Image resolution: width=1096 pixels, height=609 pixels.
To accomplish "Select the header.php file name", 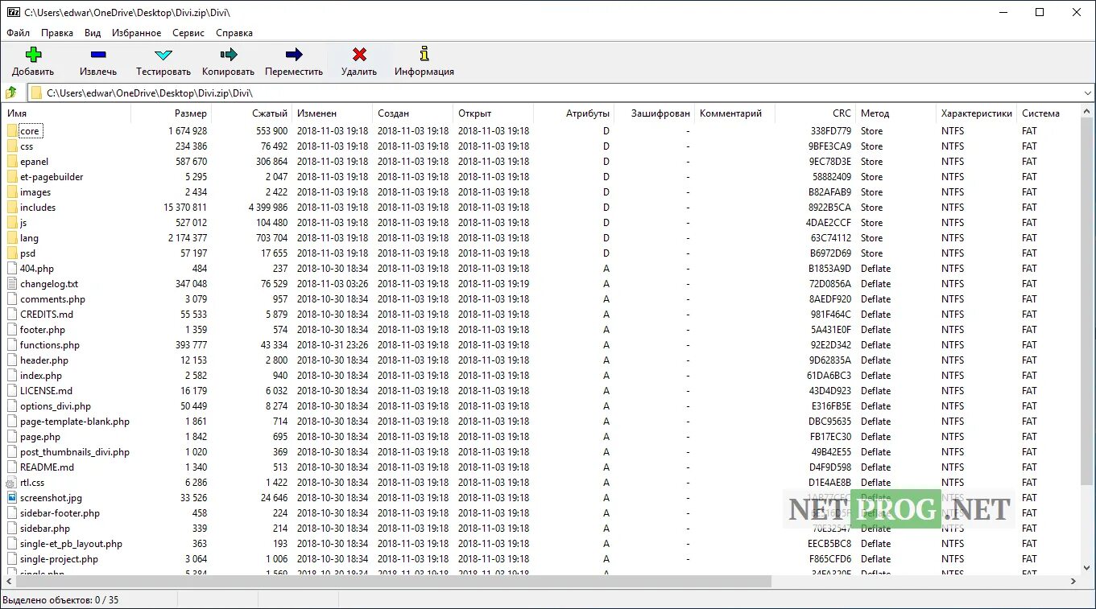I will [44, 360].
